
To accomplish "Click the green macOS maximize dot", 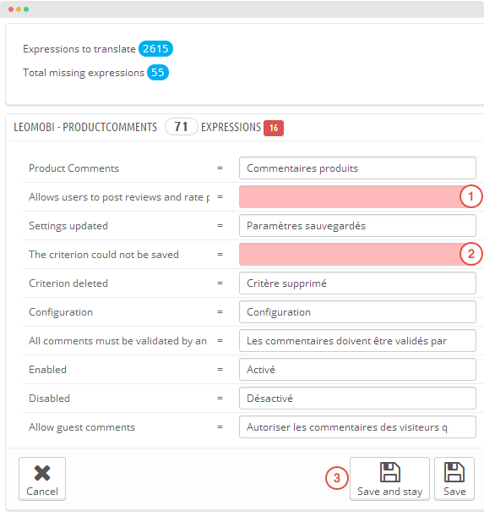I will pyautogui.click(x=26, y=9).
